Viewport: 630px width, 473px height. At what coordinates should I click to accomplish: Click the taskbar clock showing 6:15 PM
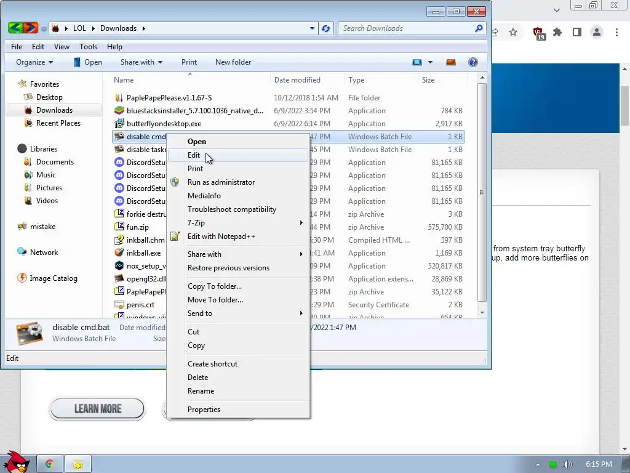(599, 464)
